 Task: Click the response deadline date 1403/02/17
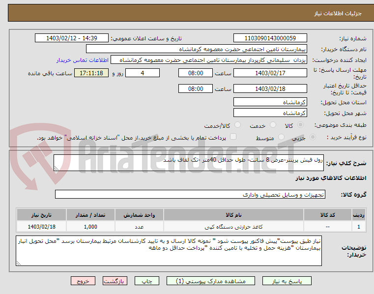[270, 73]
